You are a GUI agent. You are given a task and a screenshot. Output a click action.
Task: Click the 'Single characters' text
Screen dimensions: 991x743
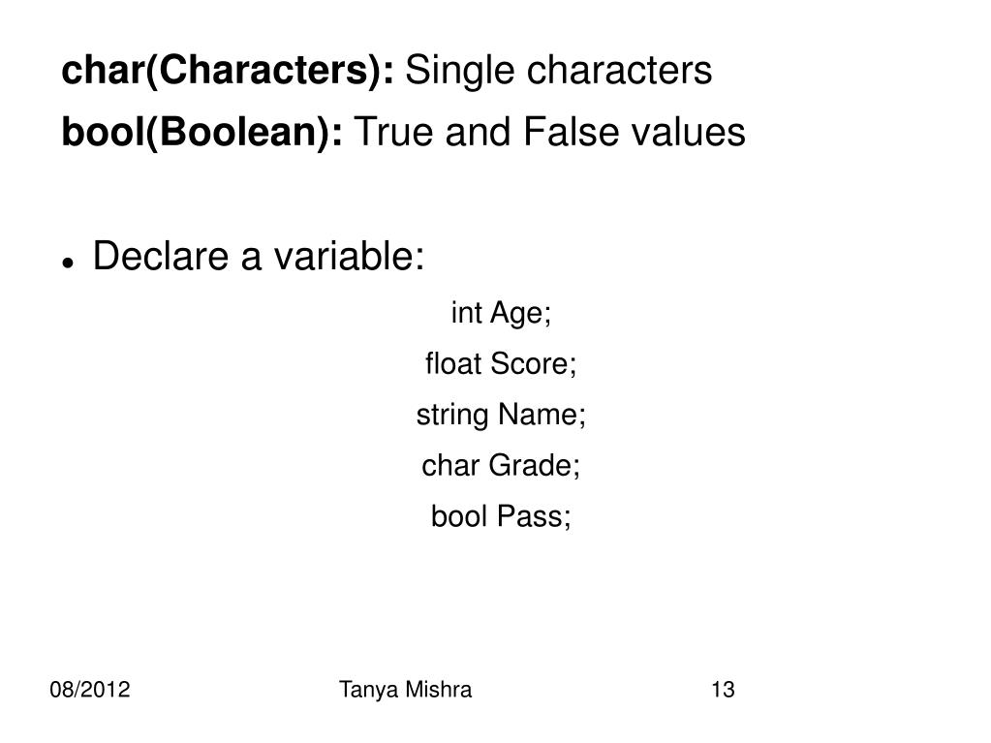tap(559, 71)
